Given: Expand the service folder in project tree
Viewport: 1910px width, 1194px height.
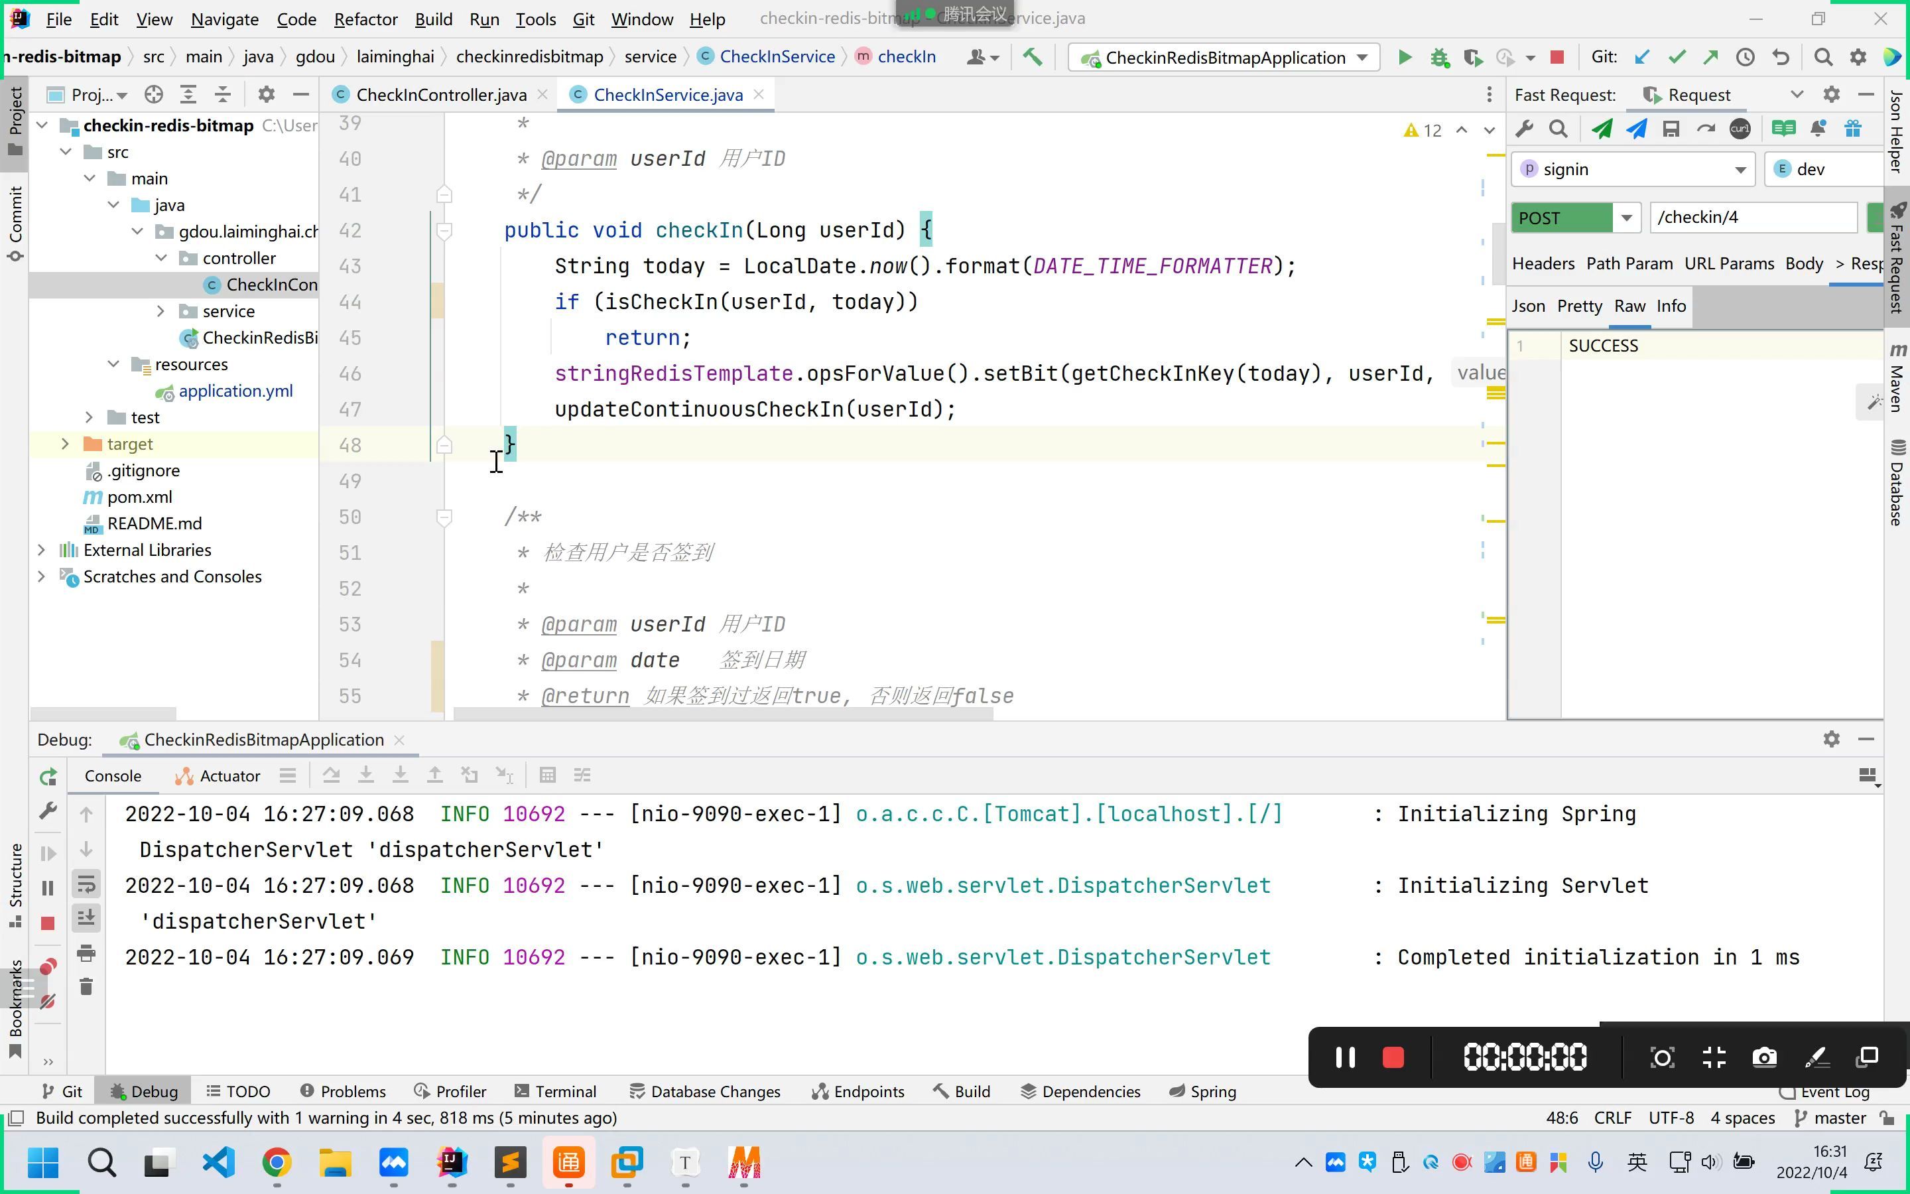Looking at the screenshot, I should (x=161, y=311).
